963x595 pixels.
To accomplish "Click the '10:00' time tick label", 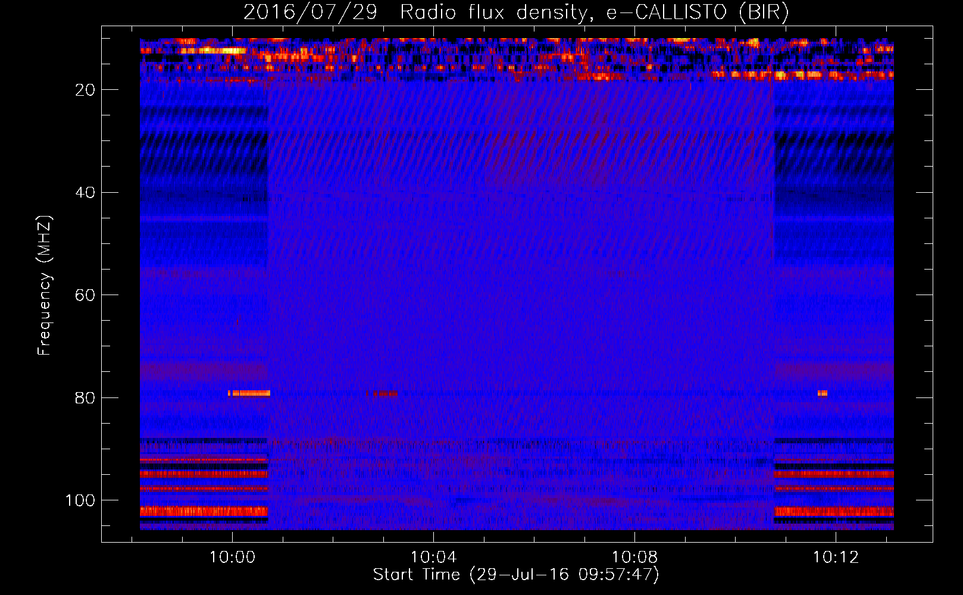I will pos(233,558).
